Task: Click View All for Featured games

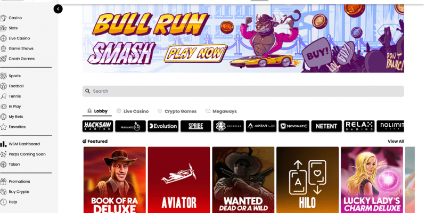Action: 396,141
